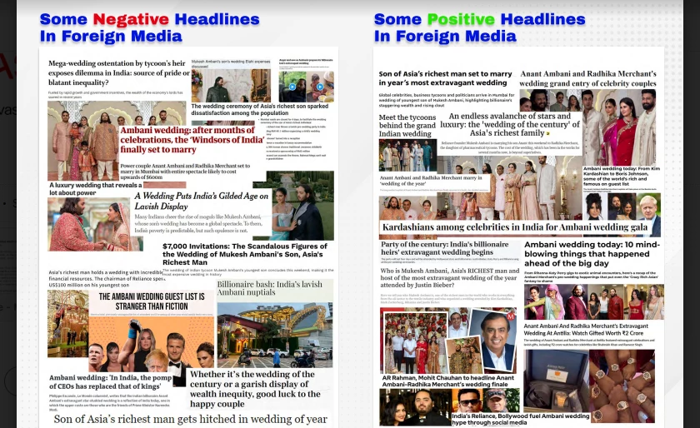700x428 pixels.
Task: Open the '$7,000 Invitations' headline
Action: [x=245, y=254]
